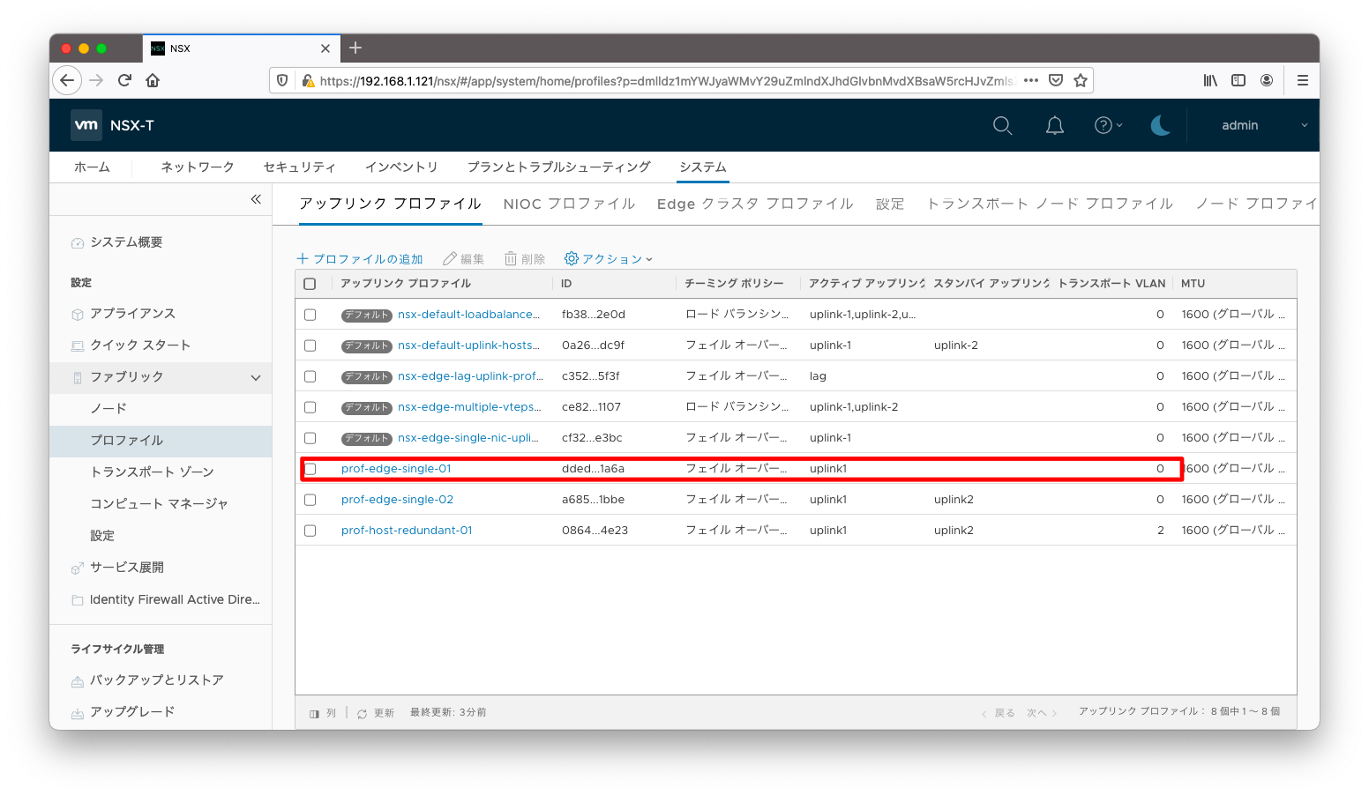
Task: Check the nsx-default-loadbalance row checkbox
Action: [x=310, y=315]
